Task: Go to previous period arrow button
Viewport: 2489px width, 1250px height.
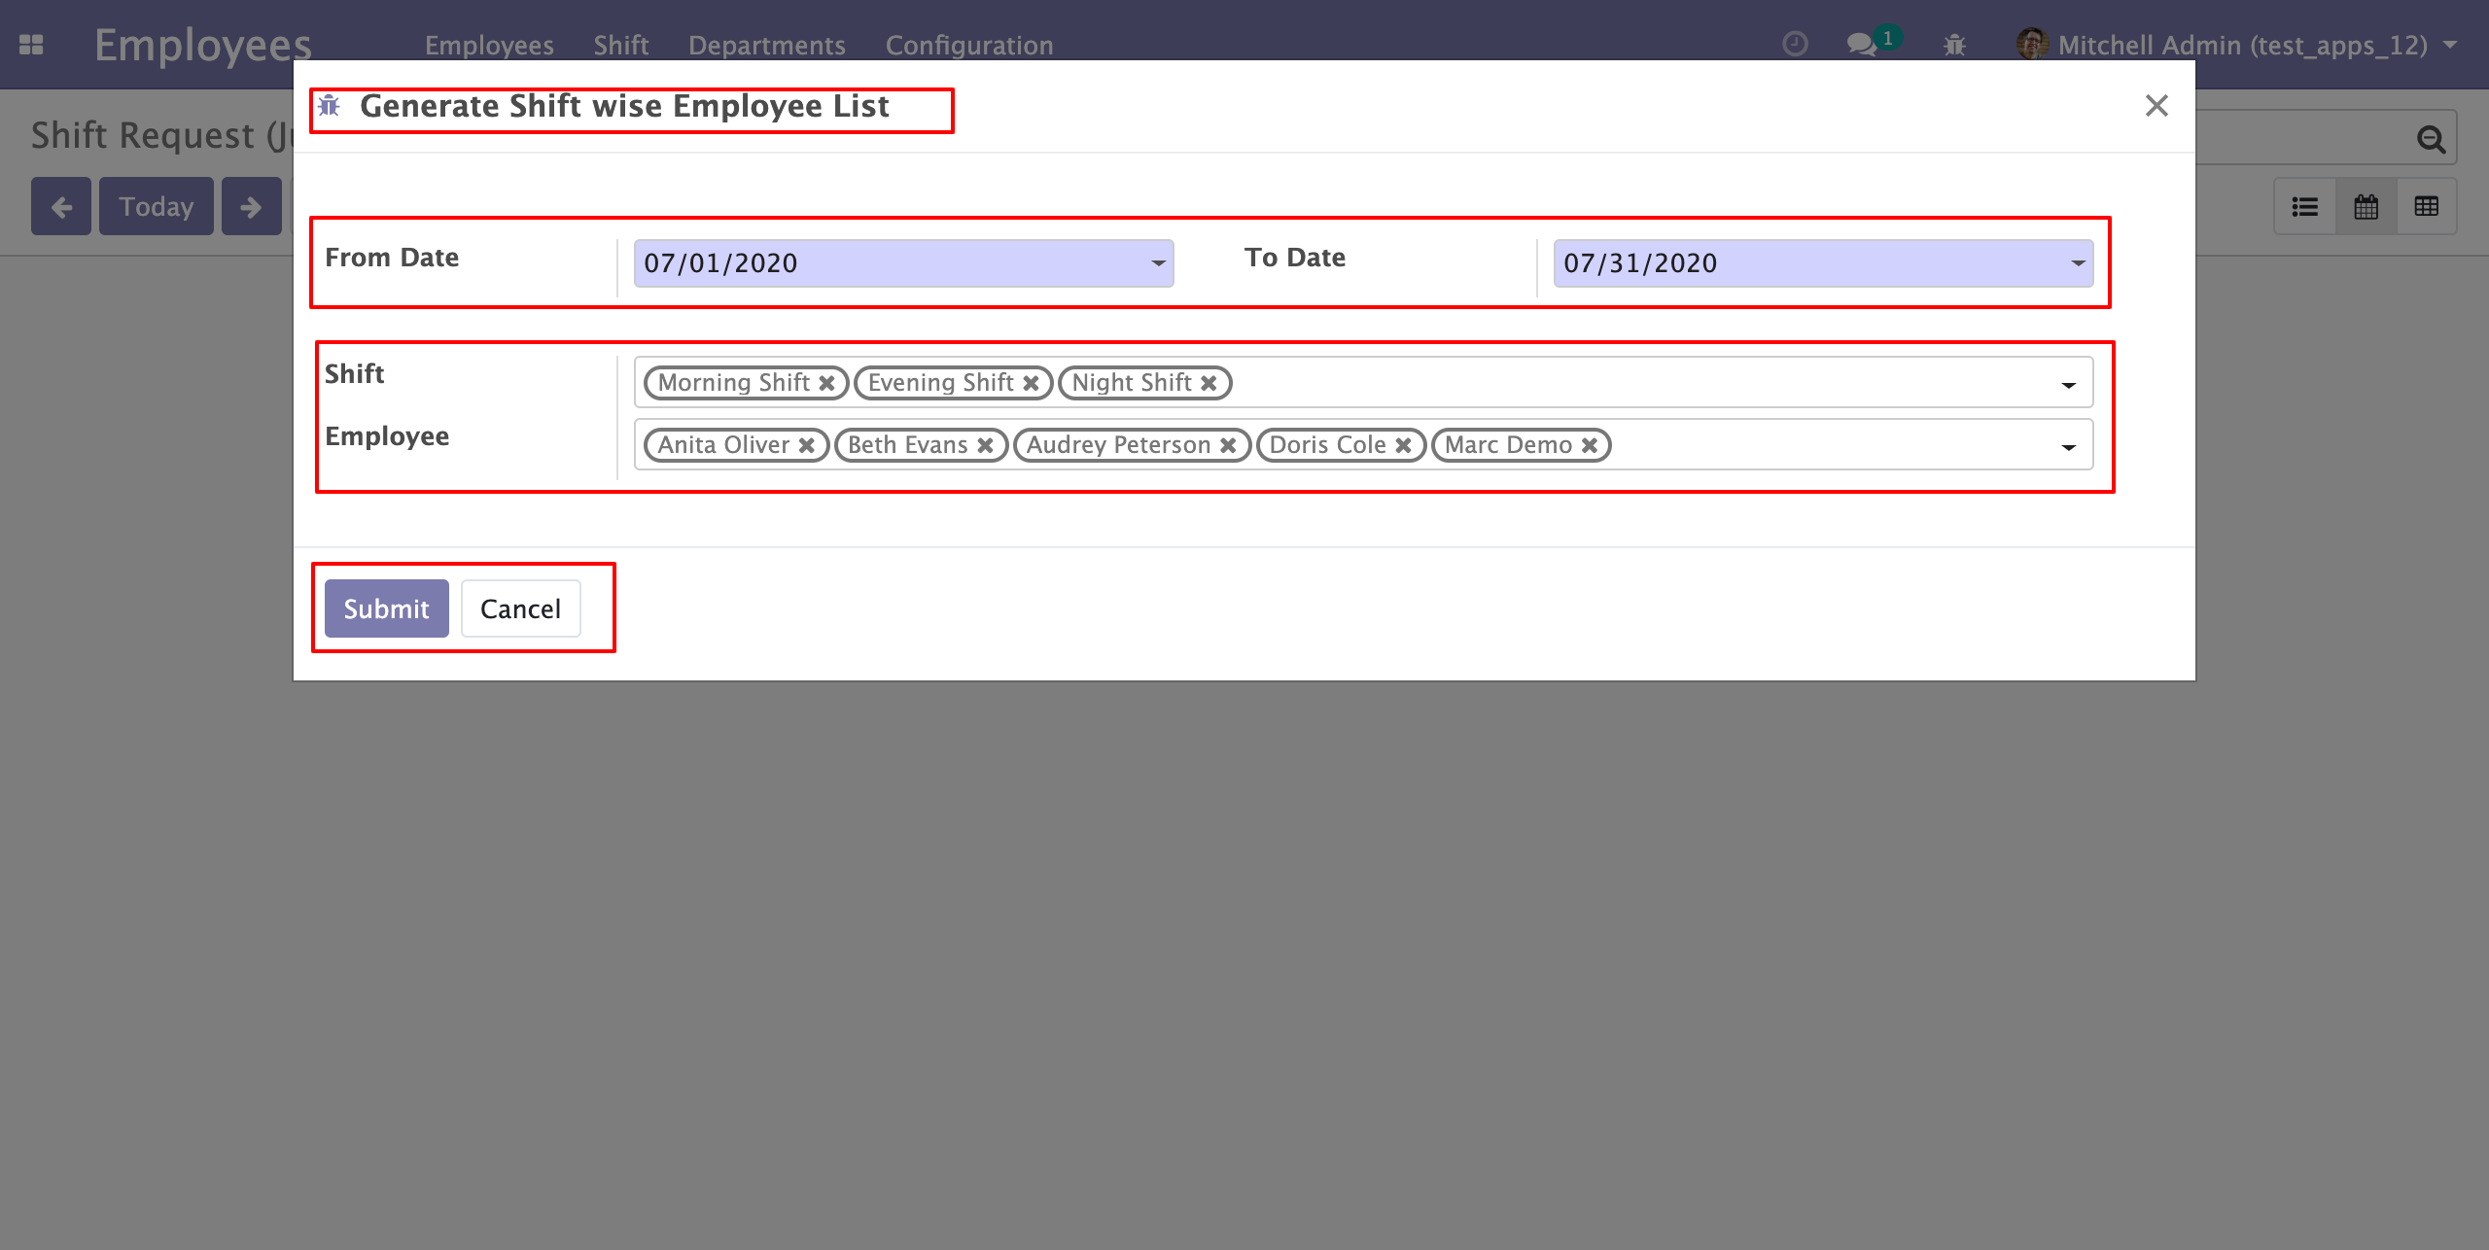Action: pos(61,206)
